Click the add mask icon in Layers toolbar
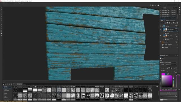This screenshot has width=181, height=102. click(x=167, y=23)
